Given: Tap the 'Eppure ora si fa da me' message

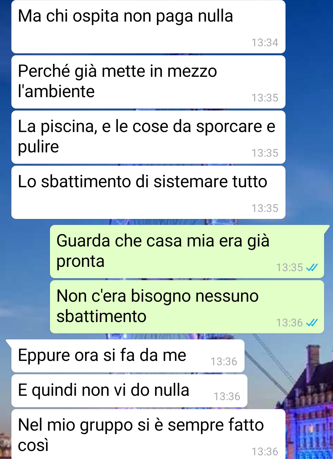Looking at the screenshot, I should pos(128,356).
